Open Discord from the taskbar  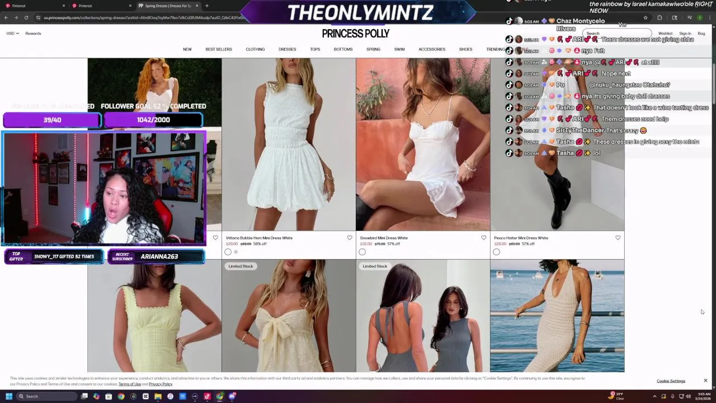pos(232,396)
